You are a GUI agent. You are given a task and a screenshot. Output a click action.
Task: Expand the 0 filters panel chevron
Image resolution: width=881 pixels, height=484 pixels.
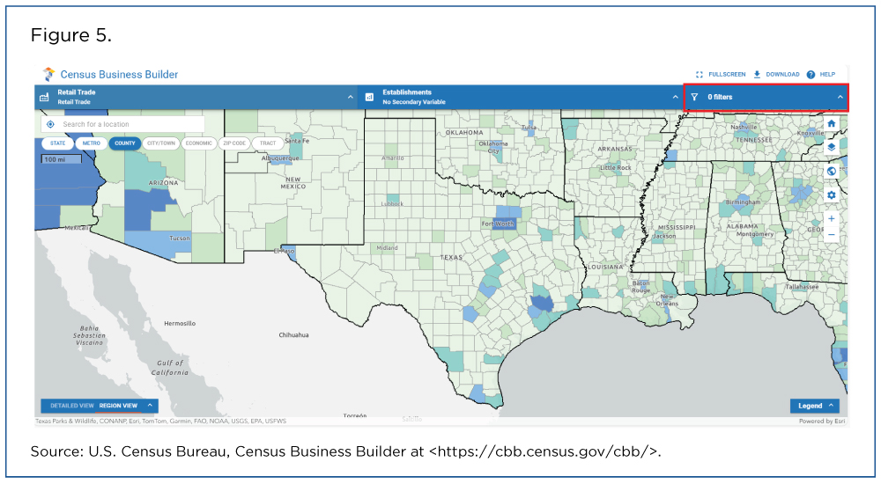point(840,97)
